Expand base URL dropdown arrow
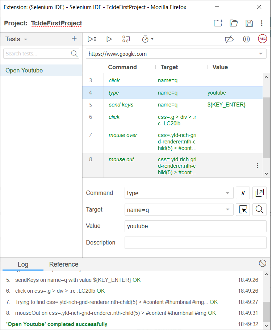The height and width of the screenshot is (330, 272). (261, 54)
